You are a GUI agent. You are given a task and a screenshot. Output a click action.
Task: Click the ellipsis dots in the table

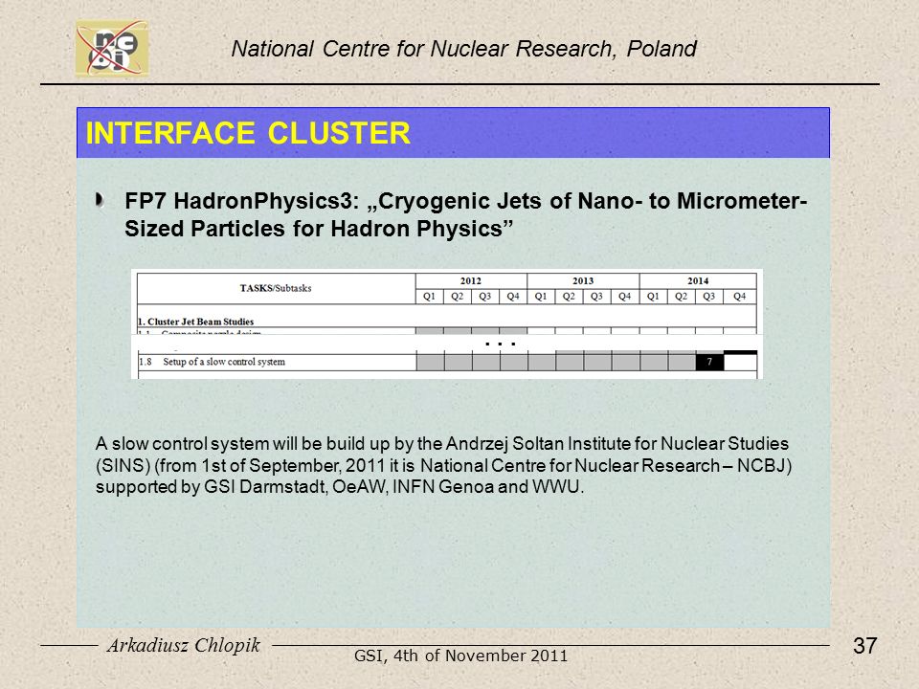point(501,344)
